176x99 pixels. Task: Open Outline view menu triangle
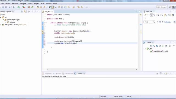[x=174, y=46]
